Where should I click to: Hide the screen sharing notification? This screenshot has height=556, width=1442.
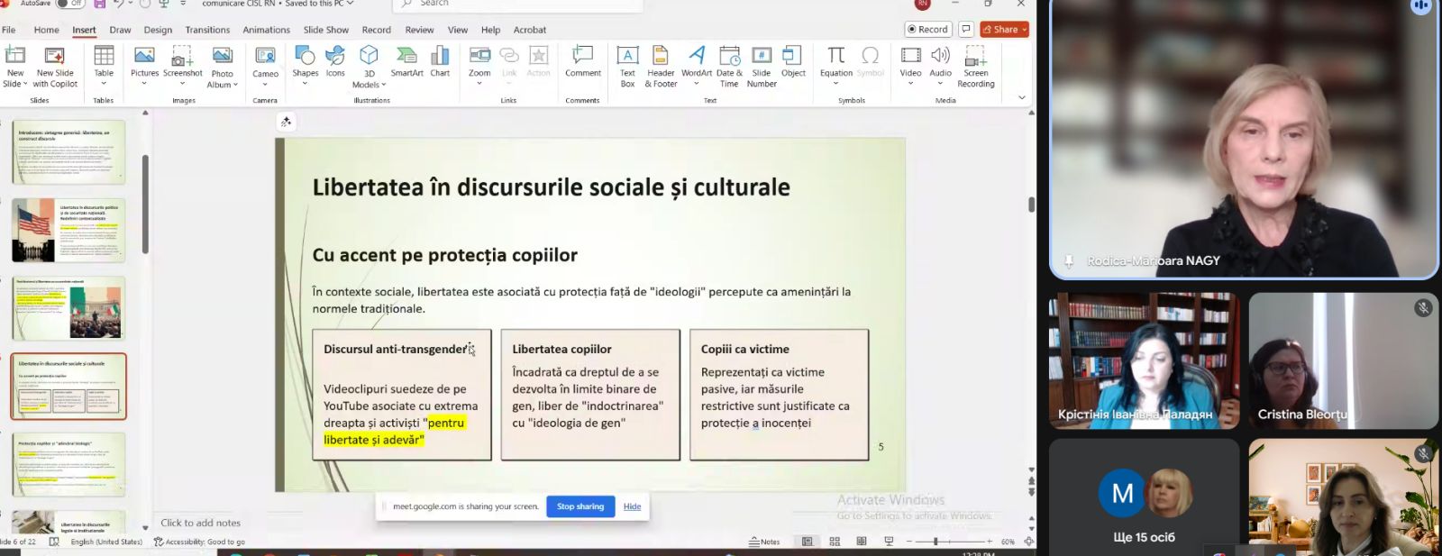coord(633,506)
